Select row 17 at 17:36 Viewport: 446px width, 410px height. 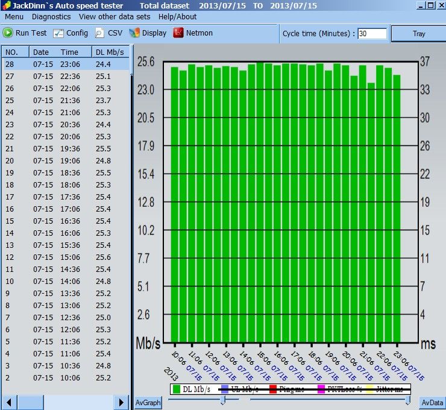coord(66,197)
